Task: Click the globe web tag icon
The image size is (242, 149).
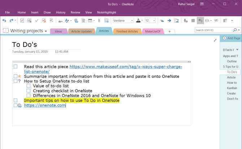Action: point(20,105)
